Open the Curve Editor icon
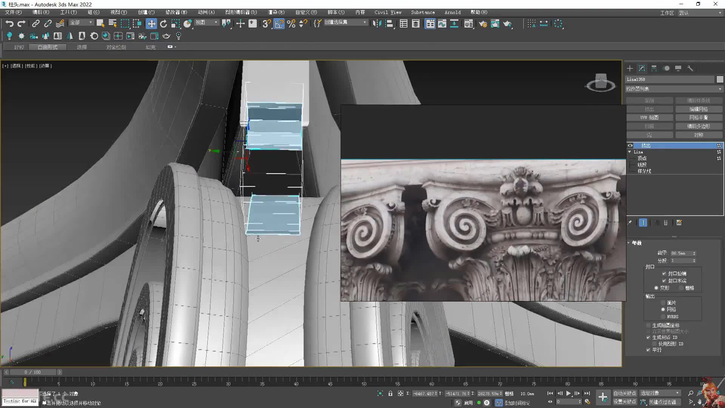This screenshot has width=725, height=408. [x=442, y=24]
